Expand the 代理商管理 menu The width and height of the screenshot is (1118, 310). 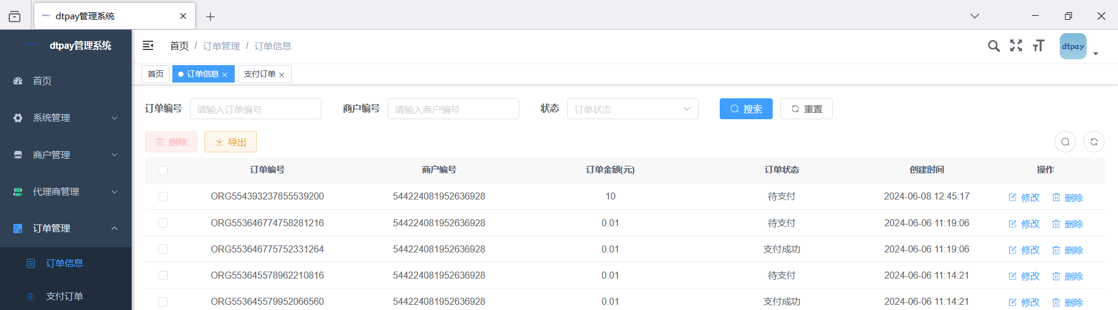click(x=66, y=191)
